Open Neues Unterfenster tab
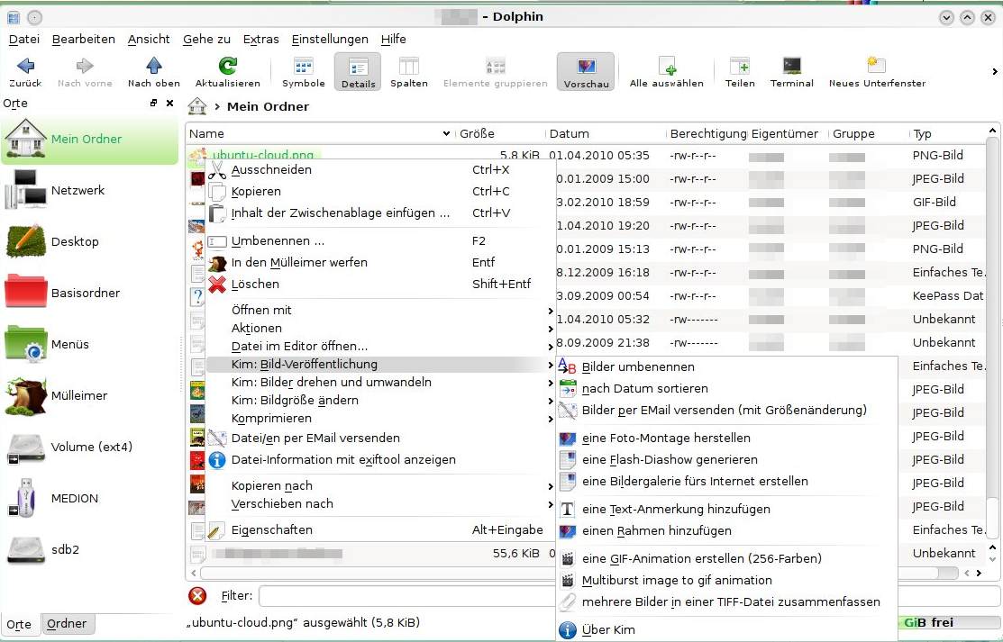The width and height of the screenshot is (1003, 642). pos(877,72)
